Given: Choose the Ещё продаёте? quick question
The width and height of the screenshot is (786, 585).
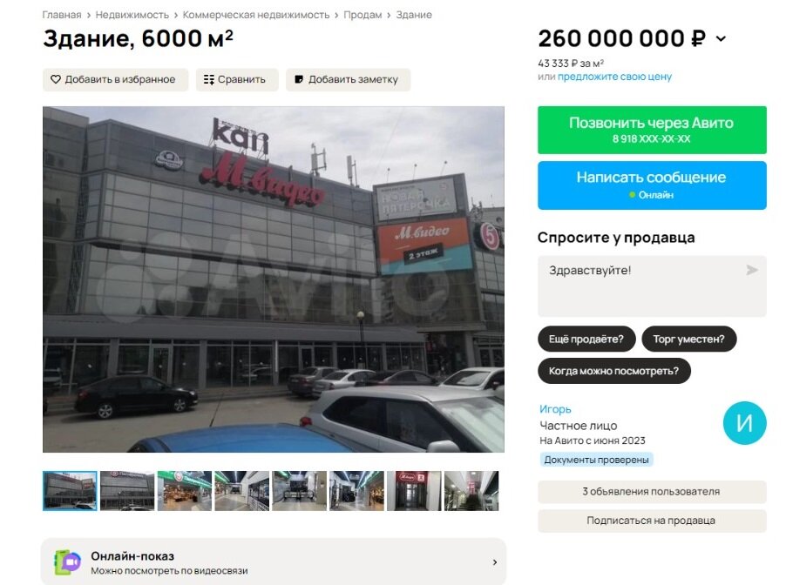Looking at the screenshot, I should point(586,340).
